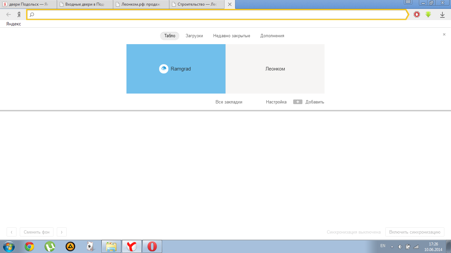Switch to the previous background with left chevron

12,232
